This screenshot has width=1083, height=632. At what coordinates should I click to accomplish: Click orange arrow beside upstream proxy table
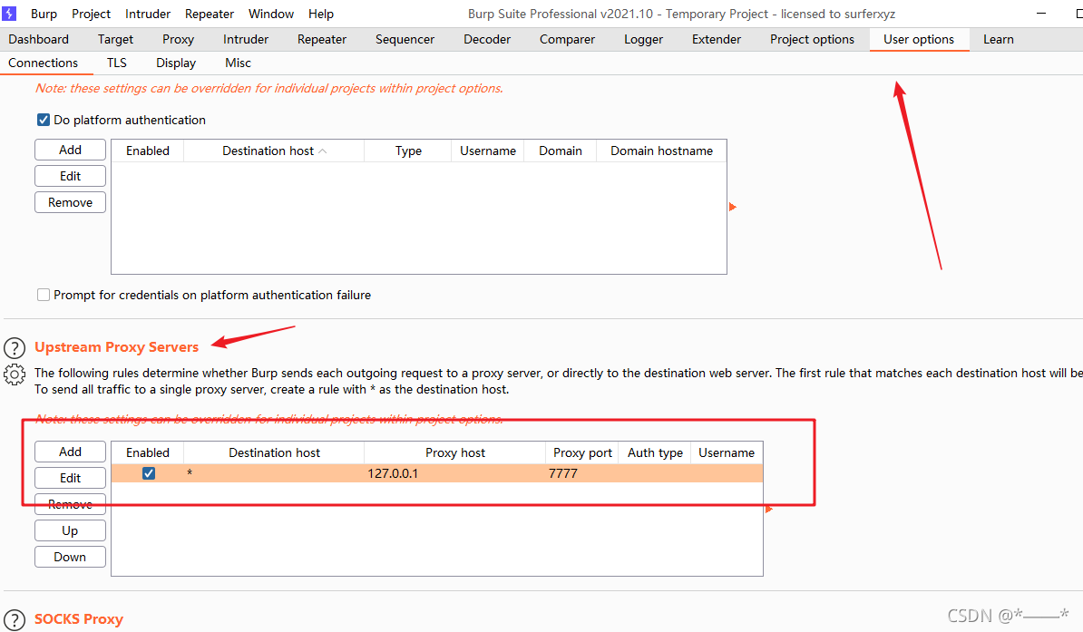pyautogui.click(x=769, y=510)
